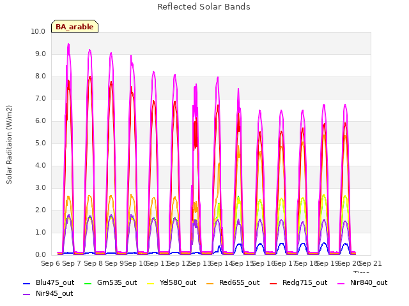409x306 pixels.
Task: Click the 10.0 y-axis tick label
Action: (38, 31)
